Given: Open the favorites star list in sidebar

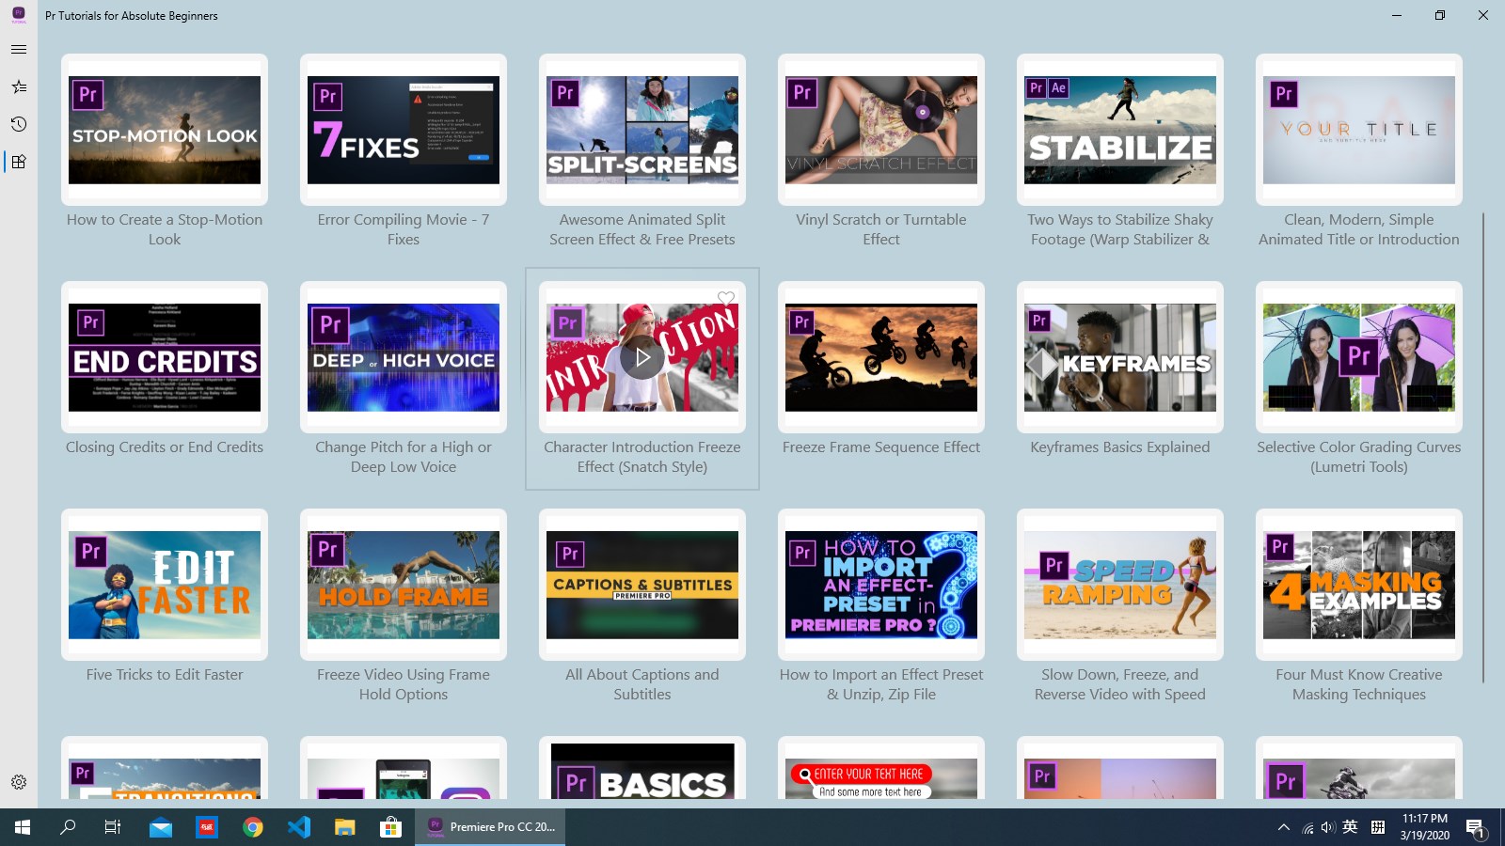Looking at the screenshot, I should (x=19, y=86).
